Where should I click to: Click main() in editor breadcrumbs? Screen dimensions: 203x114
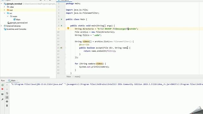pos(77,77)
